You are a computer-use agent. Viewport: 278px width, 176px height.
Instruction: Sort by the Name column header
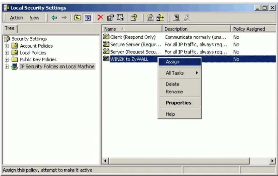point(132,29)
